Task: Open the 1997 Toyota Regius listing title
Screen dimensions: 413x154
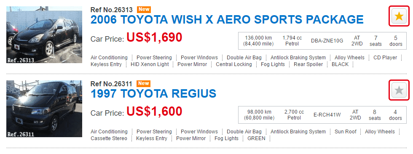Action: coord(153,93)
